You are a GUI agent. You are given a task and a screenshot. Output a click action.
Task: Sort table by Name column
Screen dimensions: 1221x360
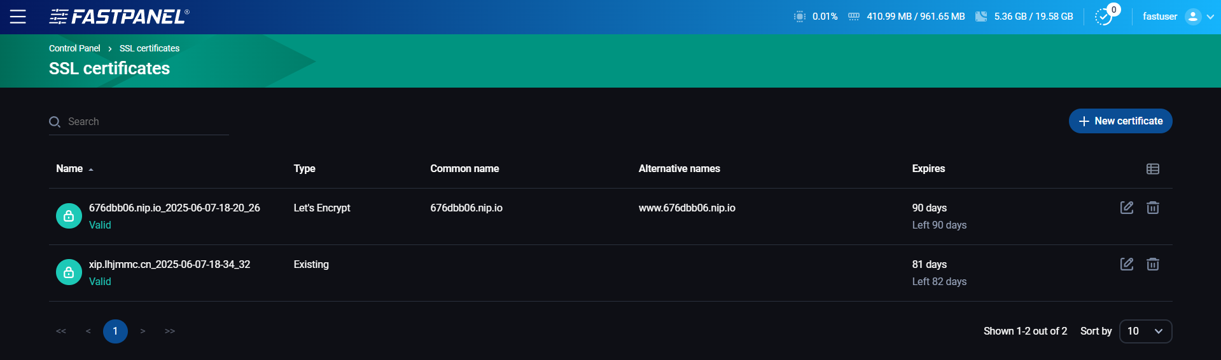click(70, 169)
